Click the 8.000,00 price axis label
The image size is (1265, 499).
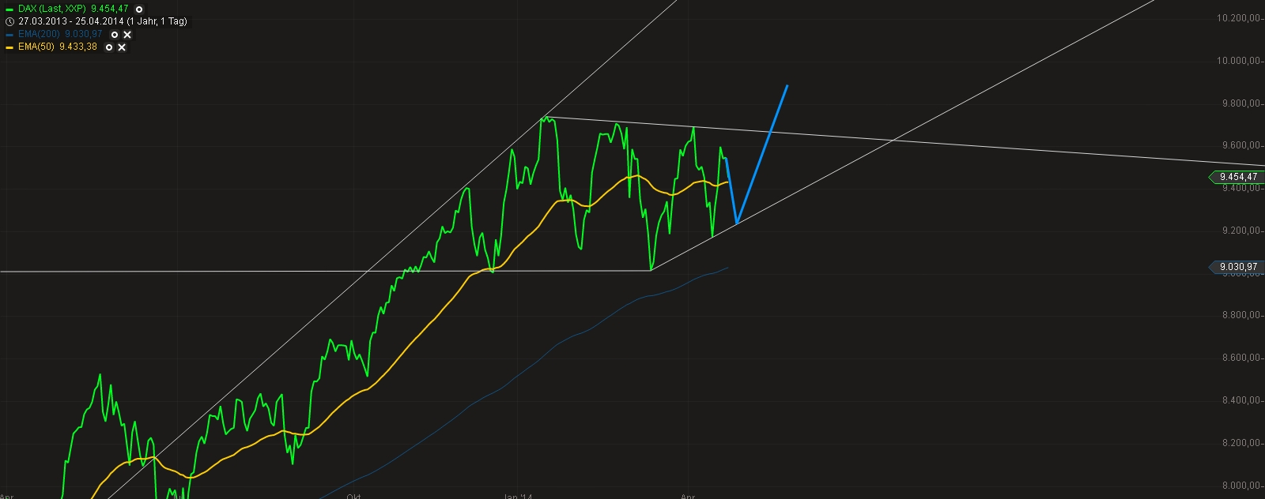pos(1240,486)
